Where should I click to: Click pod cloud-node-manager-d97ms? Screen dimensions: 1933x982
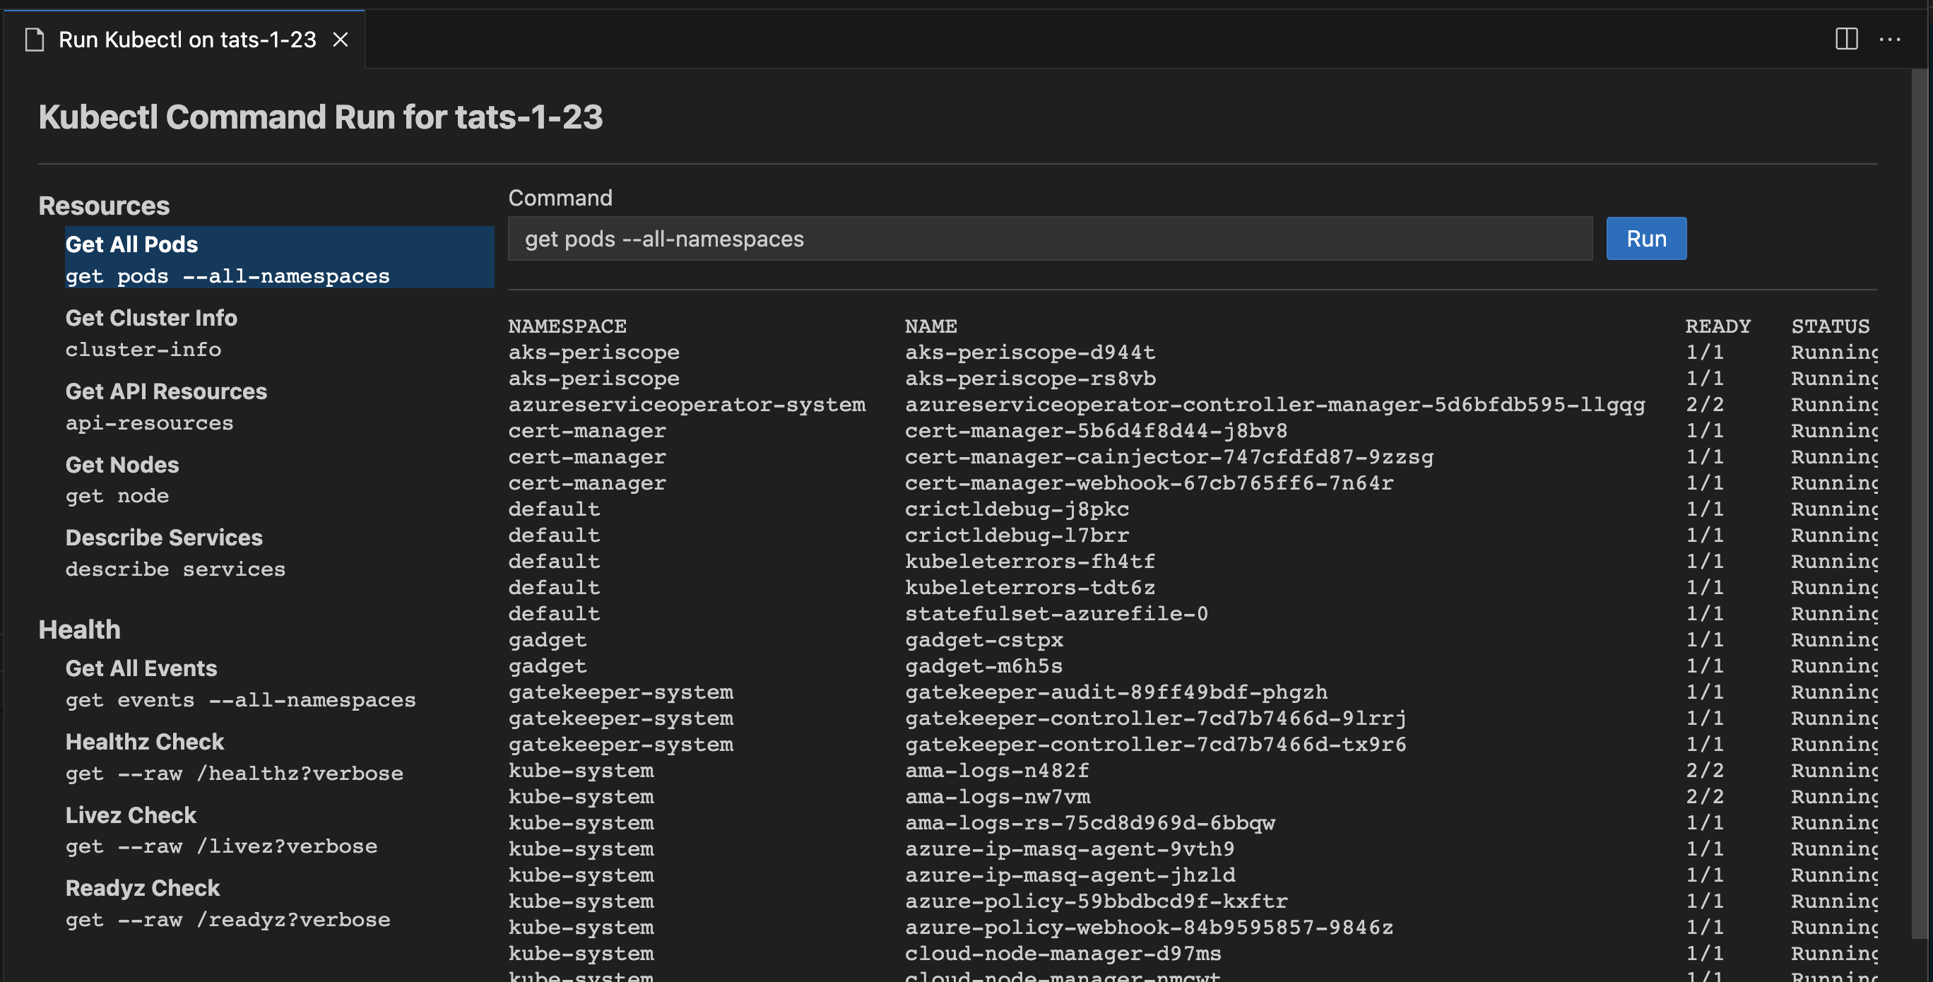[1063, 954]
